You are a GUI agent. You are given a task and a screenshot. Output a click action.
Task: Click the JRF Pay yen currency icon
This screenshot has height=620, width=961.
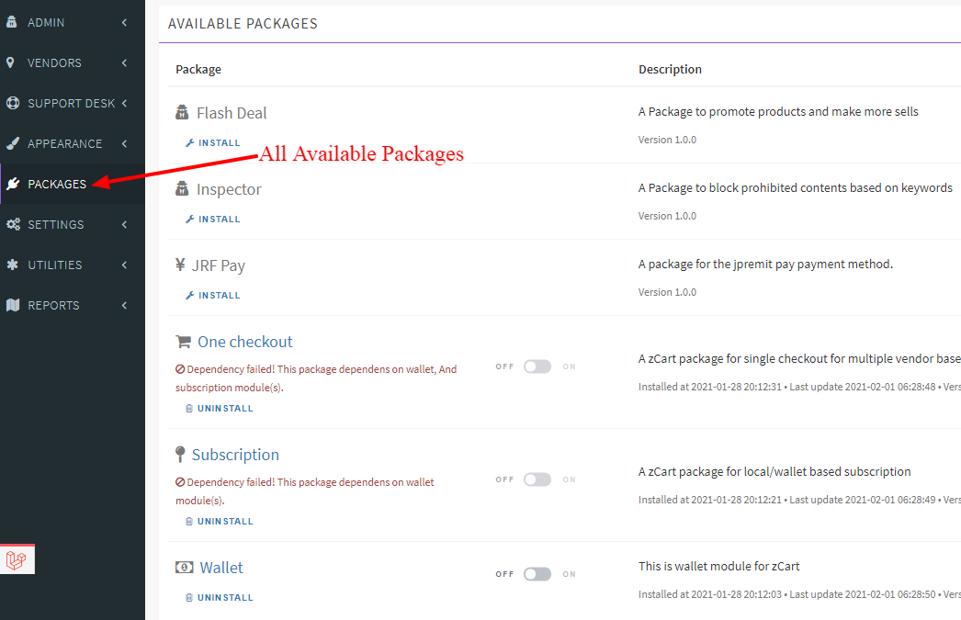(180, 265)
